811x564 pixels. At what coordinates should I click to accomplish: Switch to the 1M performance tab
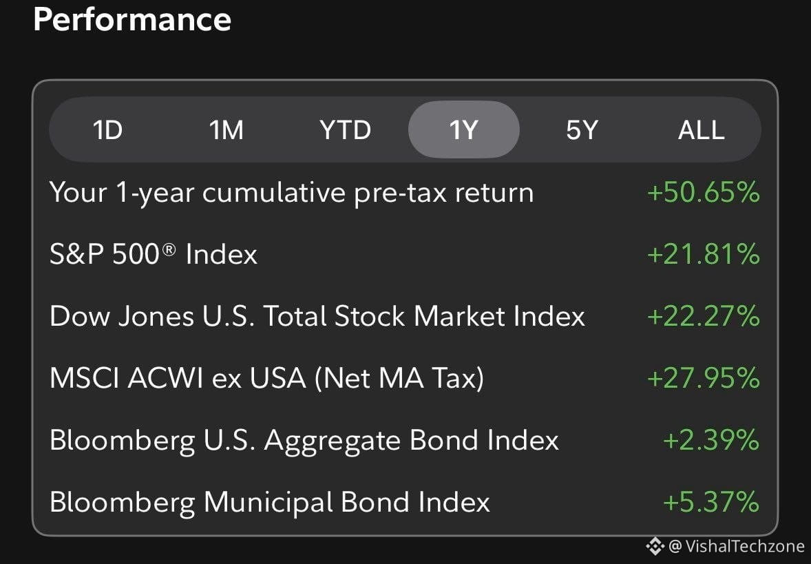(227, 130)
